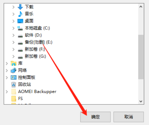Click the Music note icon
The width and height of the screenshot is (149, 125).
pyautogui.click(x=20, y=14)
